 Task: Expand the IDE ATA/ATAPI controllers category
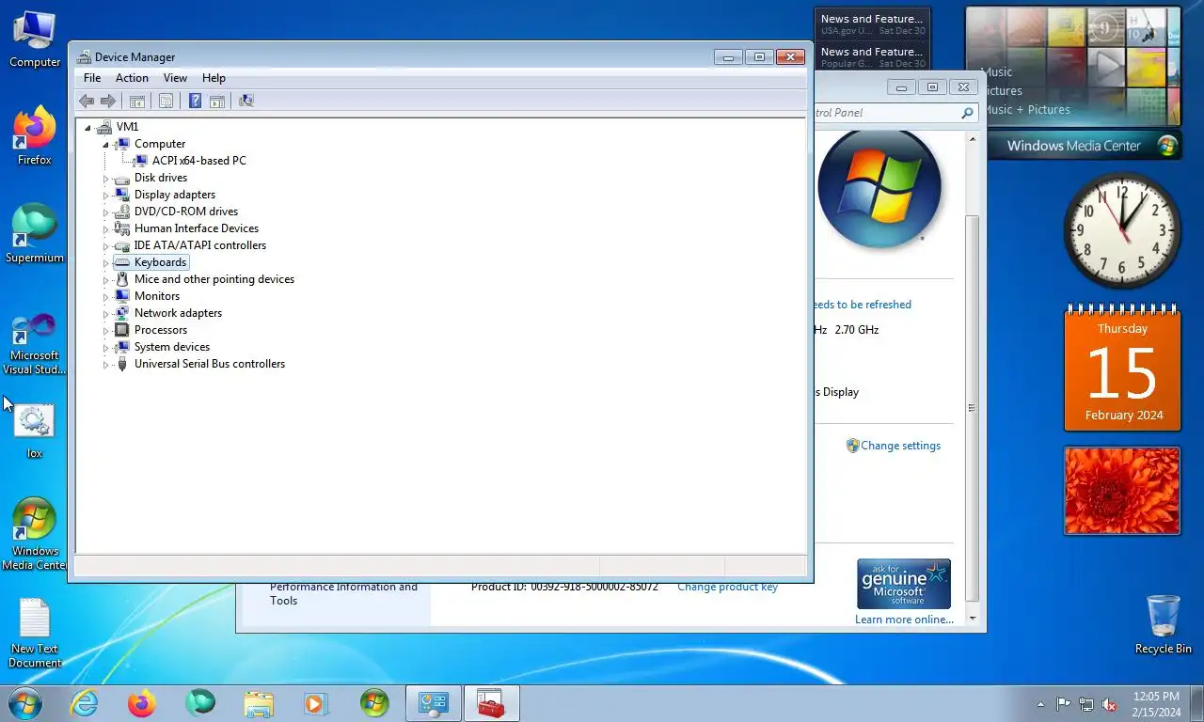pos(105,246)
